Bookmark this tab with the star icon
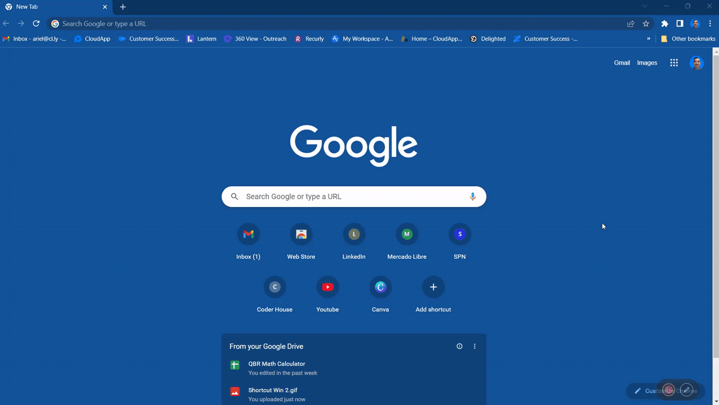 (646, 24)
